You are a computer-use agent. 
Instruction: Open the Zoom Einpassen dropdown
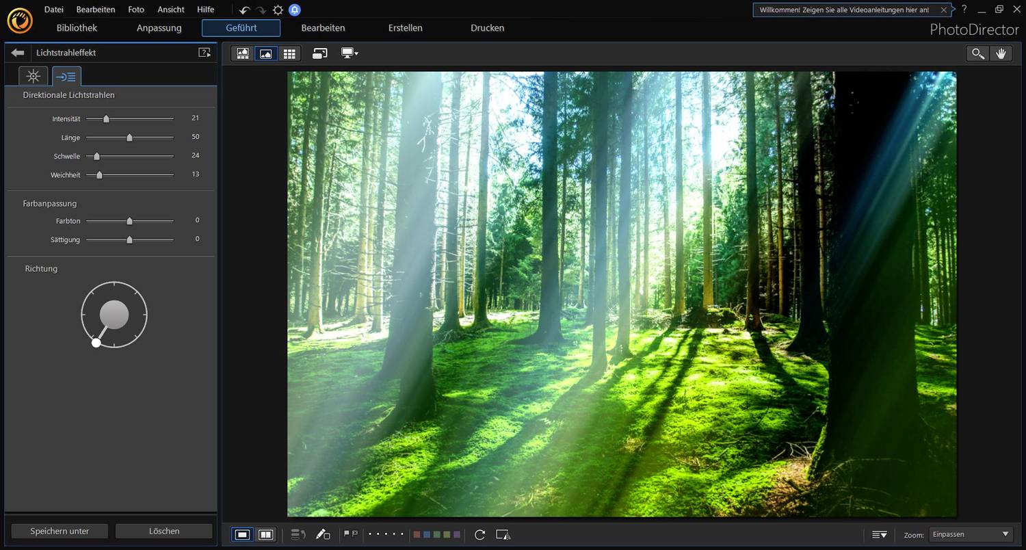point(970,534)
